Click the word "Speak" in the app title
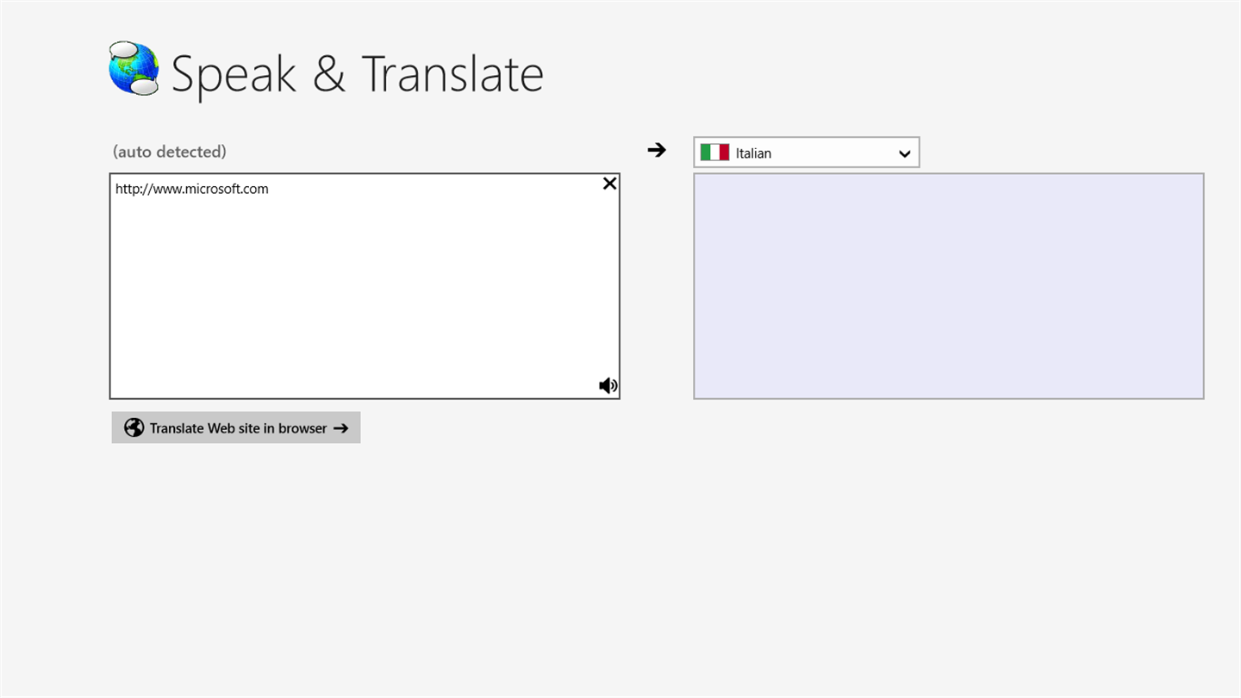 coord(234,74)
